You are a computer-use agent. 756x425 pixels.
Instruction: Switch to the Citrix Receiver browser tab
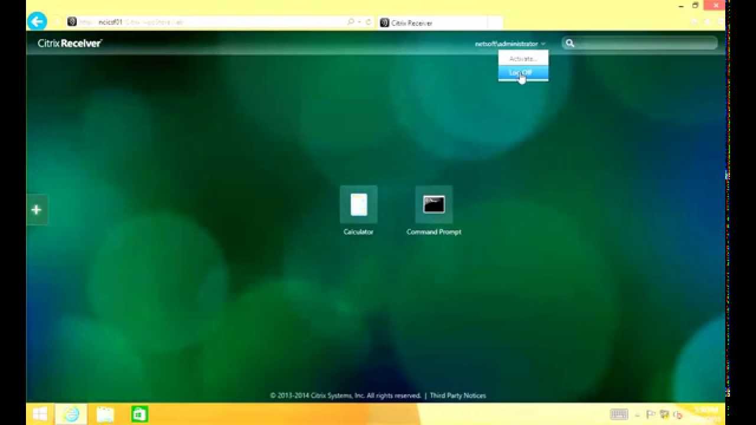point(433,22)
